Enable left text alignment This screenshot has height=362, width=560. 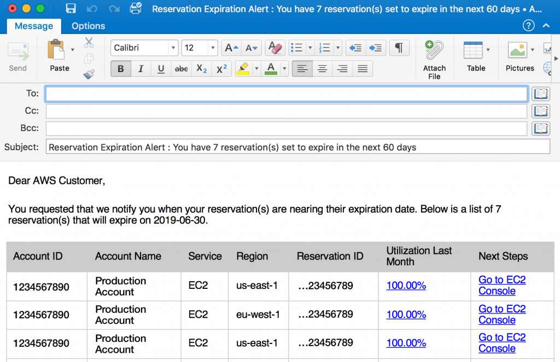coord(302,69)
